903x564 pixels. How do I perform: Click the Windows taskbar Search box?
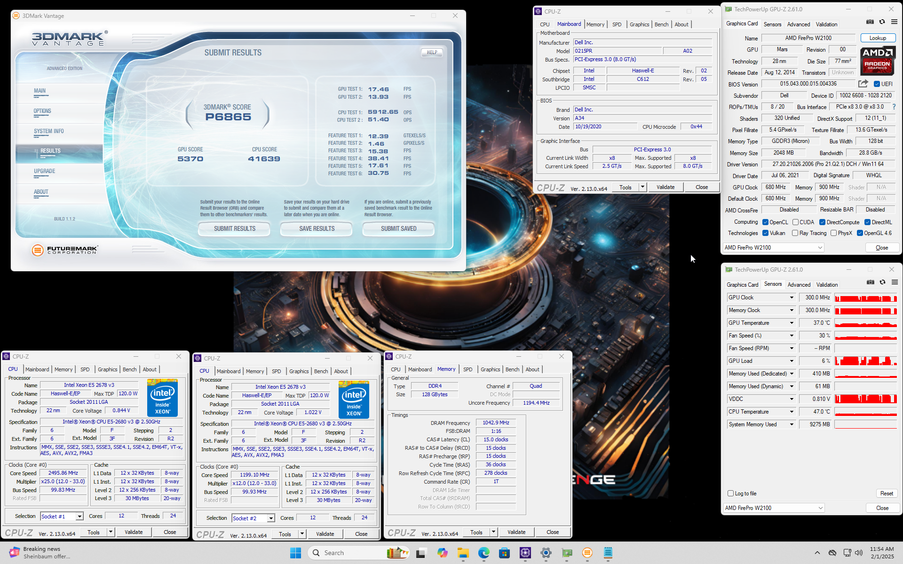click(358, 553)
